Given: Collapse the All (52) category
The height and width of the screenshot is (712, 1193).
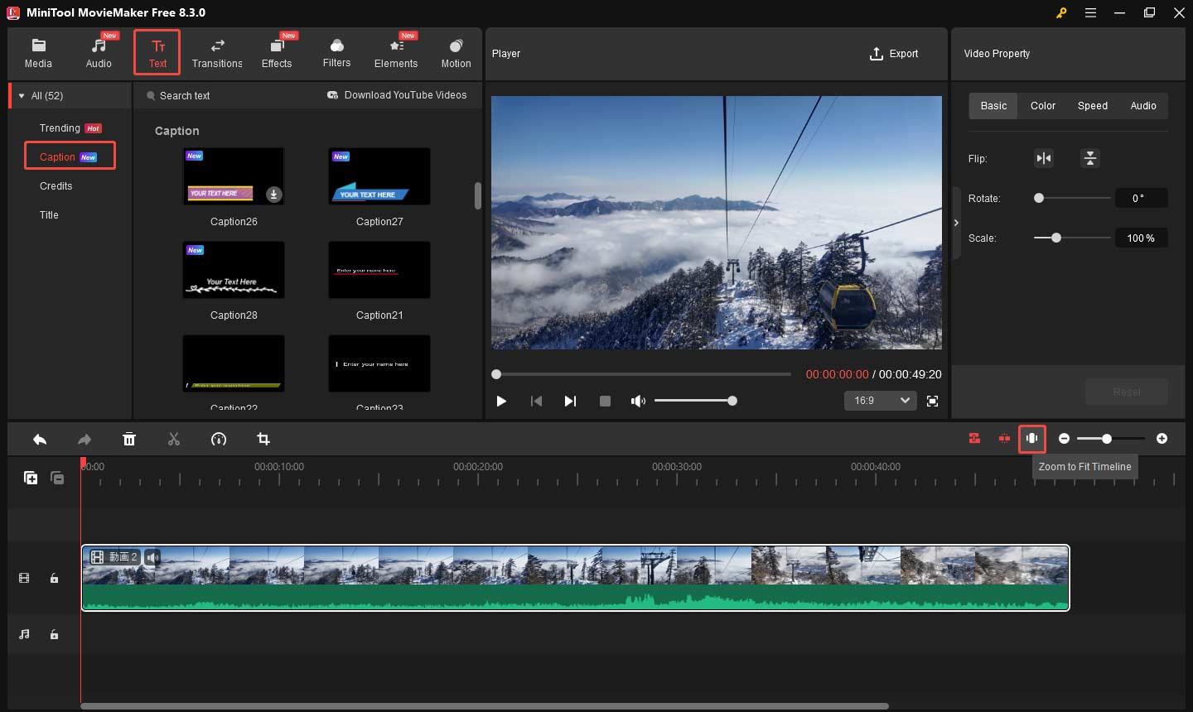Looking at the screenshot, I should point(22,96).
